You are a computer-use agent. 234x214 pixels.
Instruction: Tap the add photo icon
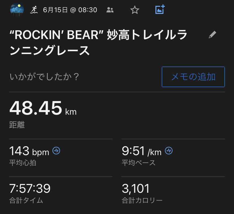160,10
